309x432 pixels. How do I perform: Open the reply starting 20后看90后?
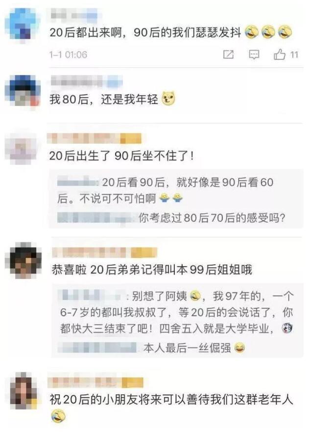tap(166, 190)
